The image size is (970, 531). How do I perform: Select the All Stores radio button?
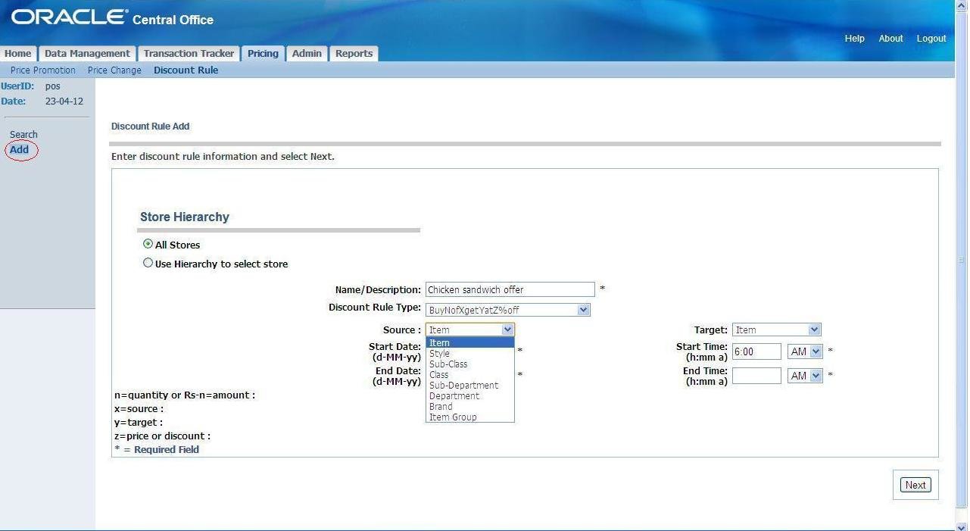[148, 245]
